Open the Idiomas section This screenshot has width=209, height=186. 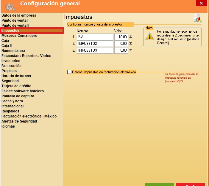[8, 126]
